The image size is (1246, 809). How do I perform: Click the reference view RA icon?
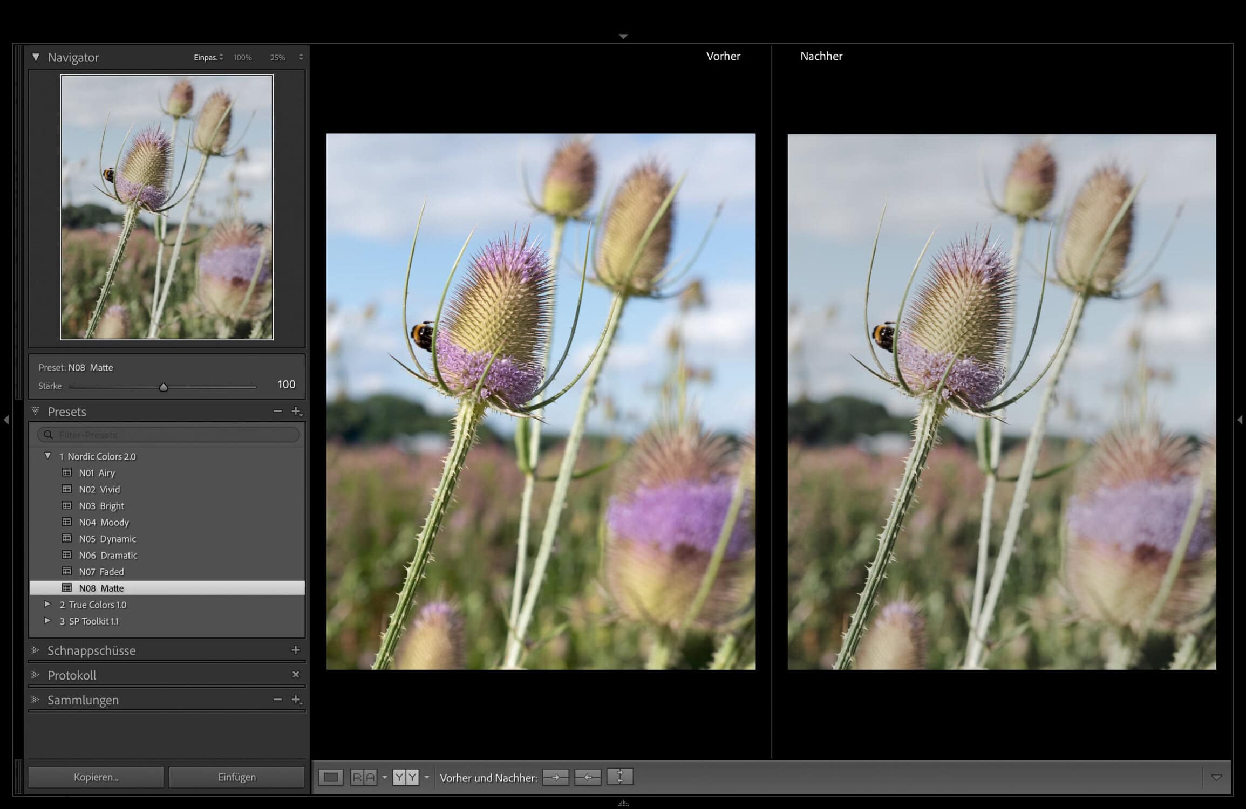tap(363, 777)
